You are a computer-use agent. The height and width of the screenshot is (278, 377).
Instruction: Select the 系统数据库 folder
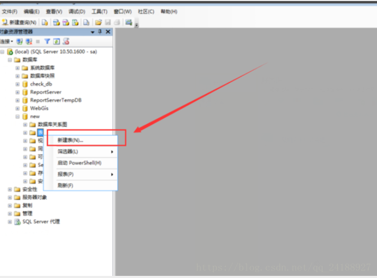[42, 68]
